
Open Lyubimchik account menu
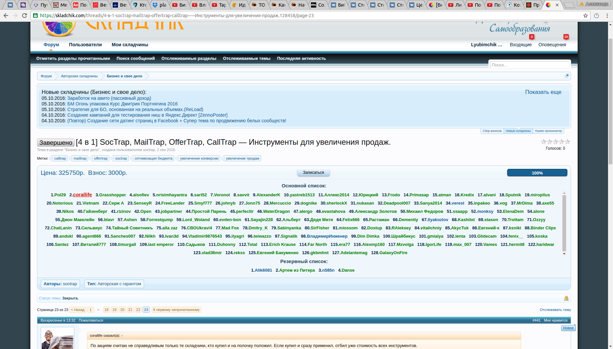click(486, 45)
